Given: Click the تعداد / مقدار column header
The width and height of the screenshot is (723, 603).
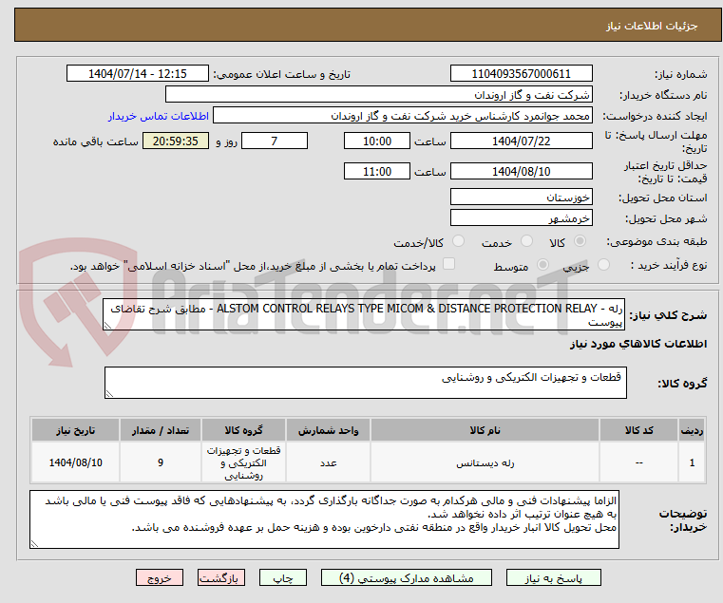Looking at the screenshot, I should (160, 430).
